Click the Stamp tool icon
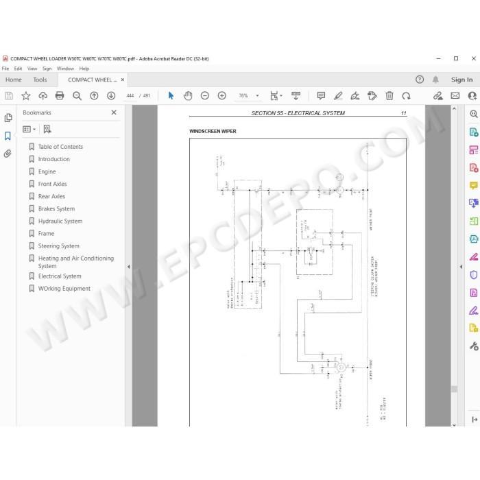 point(372,96)
